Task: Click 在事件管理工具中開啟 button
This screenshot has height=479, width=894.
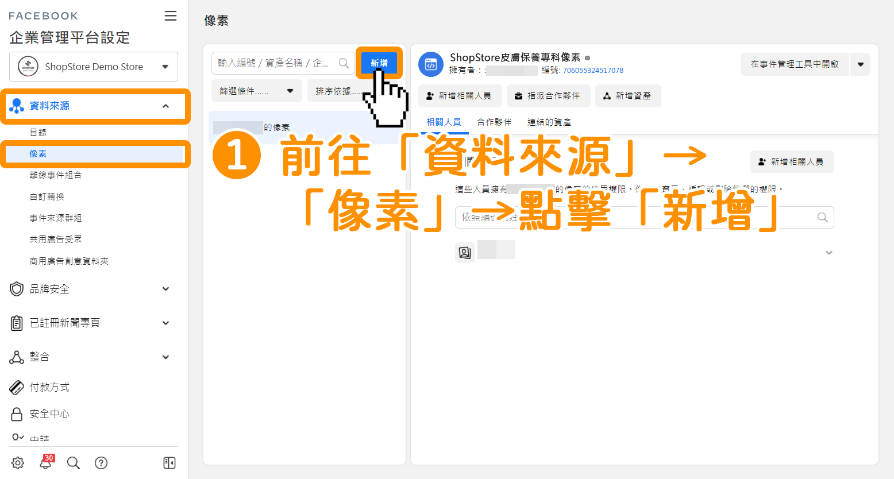Action: (795, 64)
